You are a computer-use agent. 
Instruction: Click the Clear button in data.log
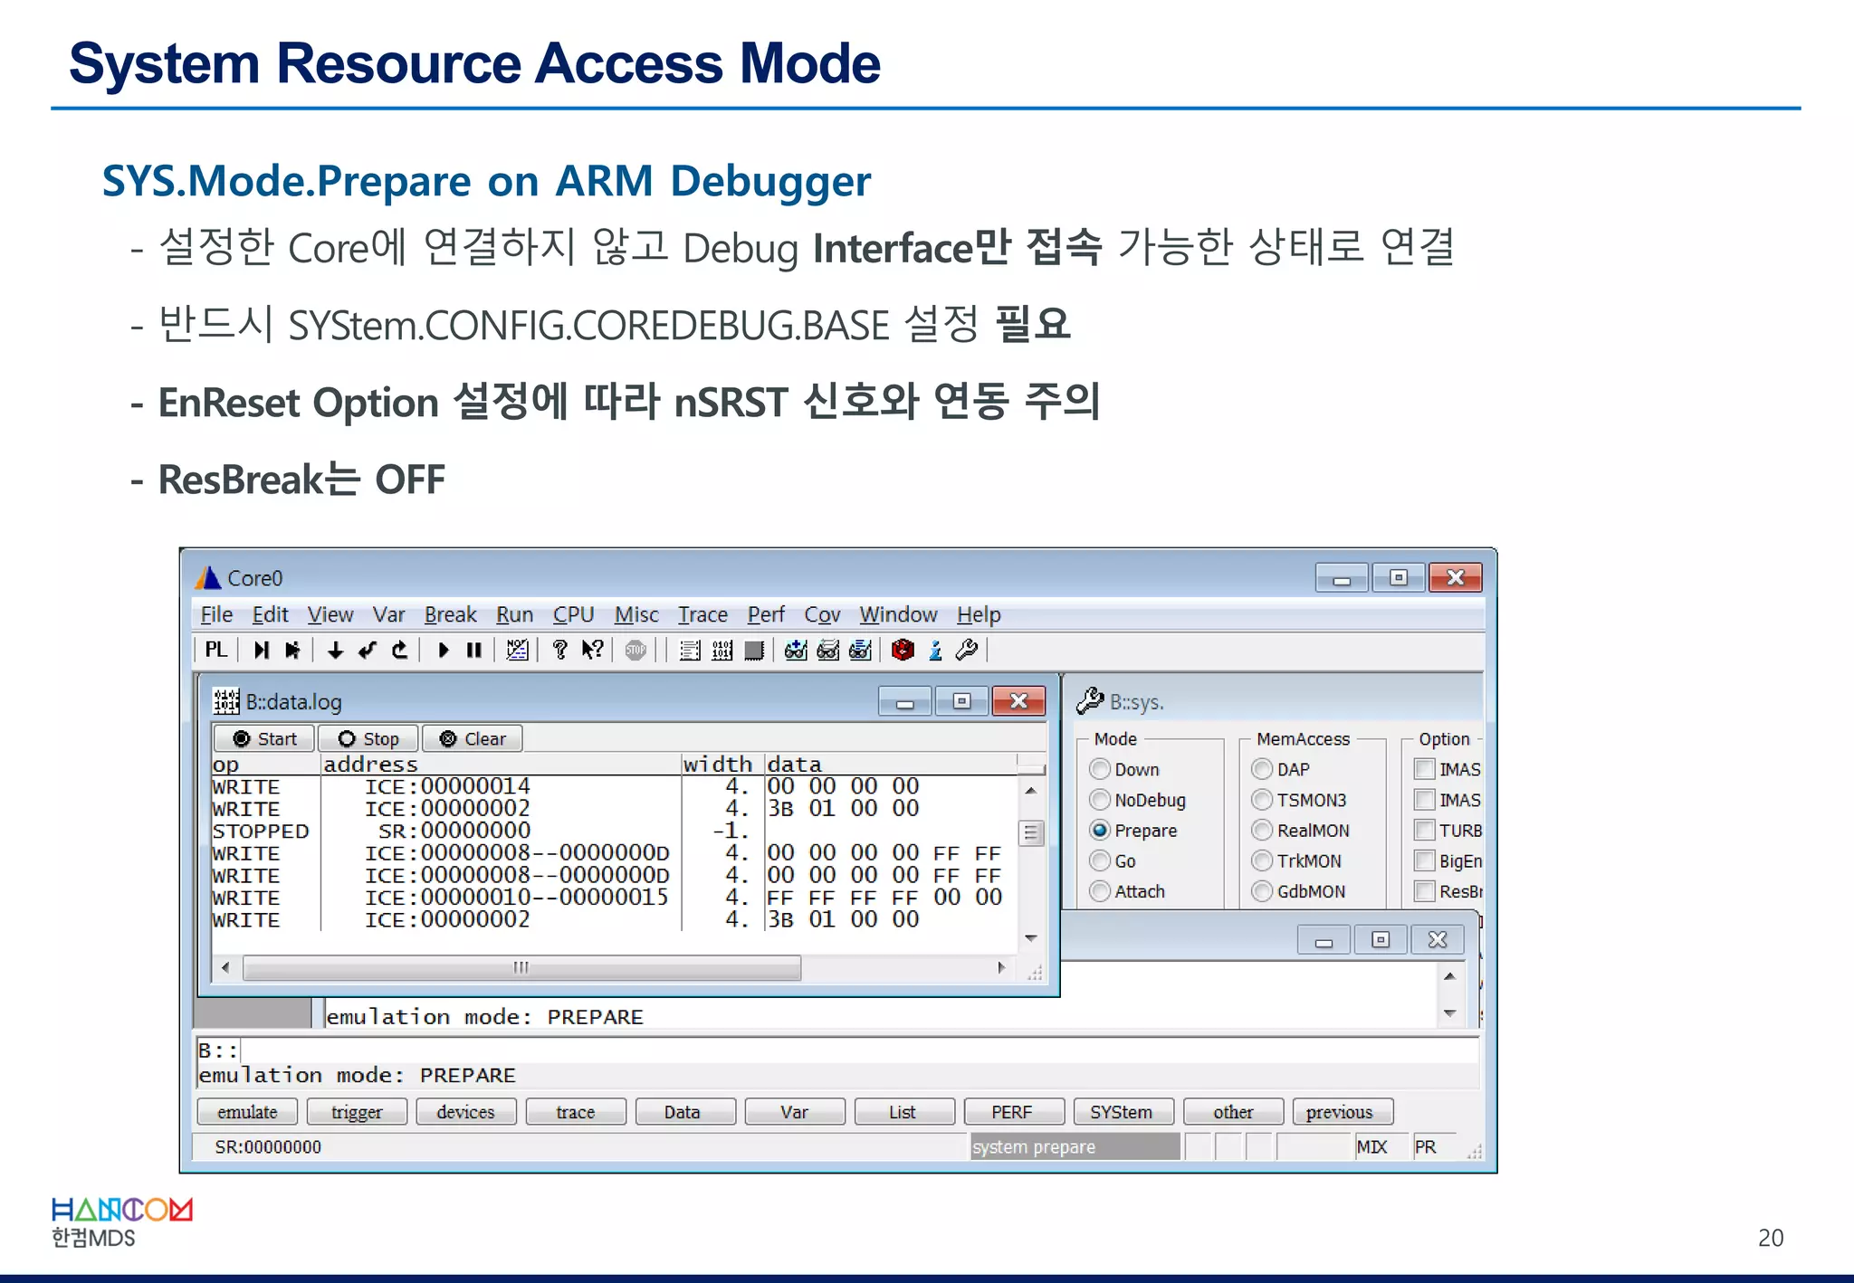pos(473,738)
